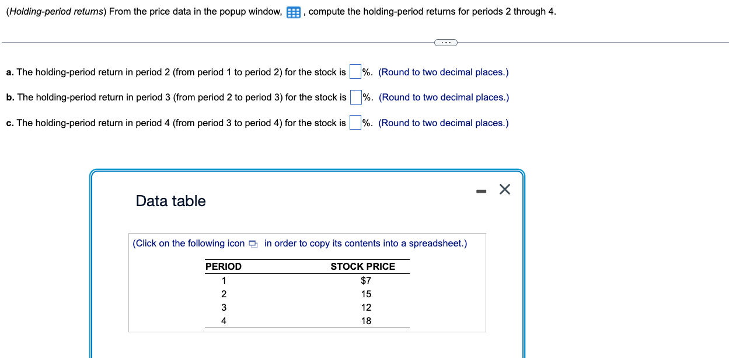Image resolution: width=729 pixels, height=358 pixels.
Task: Select the period 3 return input box
Action: pyautogui.click(x=356, y=97)
